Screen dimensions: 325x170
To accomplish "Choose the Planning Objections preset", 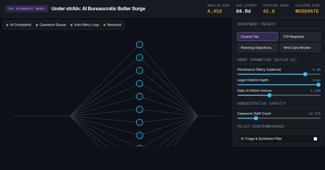I will [258, 47].
